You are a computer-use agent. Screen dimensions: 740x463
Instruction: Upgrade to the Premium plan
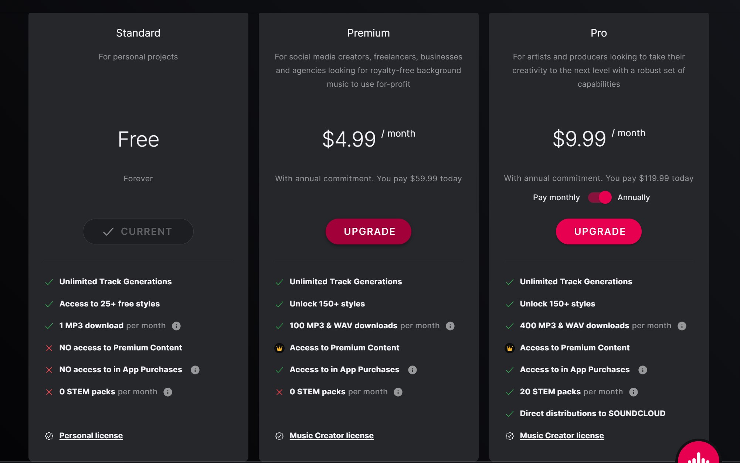(x=369, y=231)
